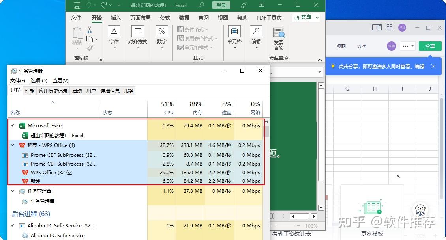
Task: Open the 文件 tab in Excel ribbon
Action: 76,18
